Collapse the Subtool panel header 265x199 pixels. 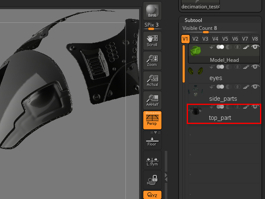[193, 20]
